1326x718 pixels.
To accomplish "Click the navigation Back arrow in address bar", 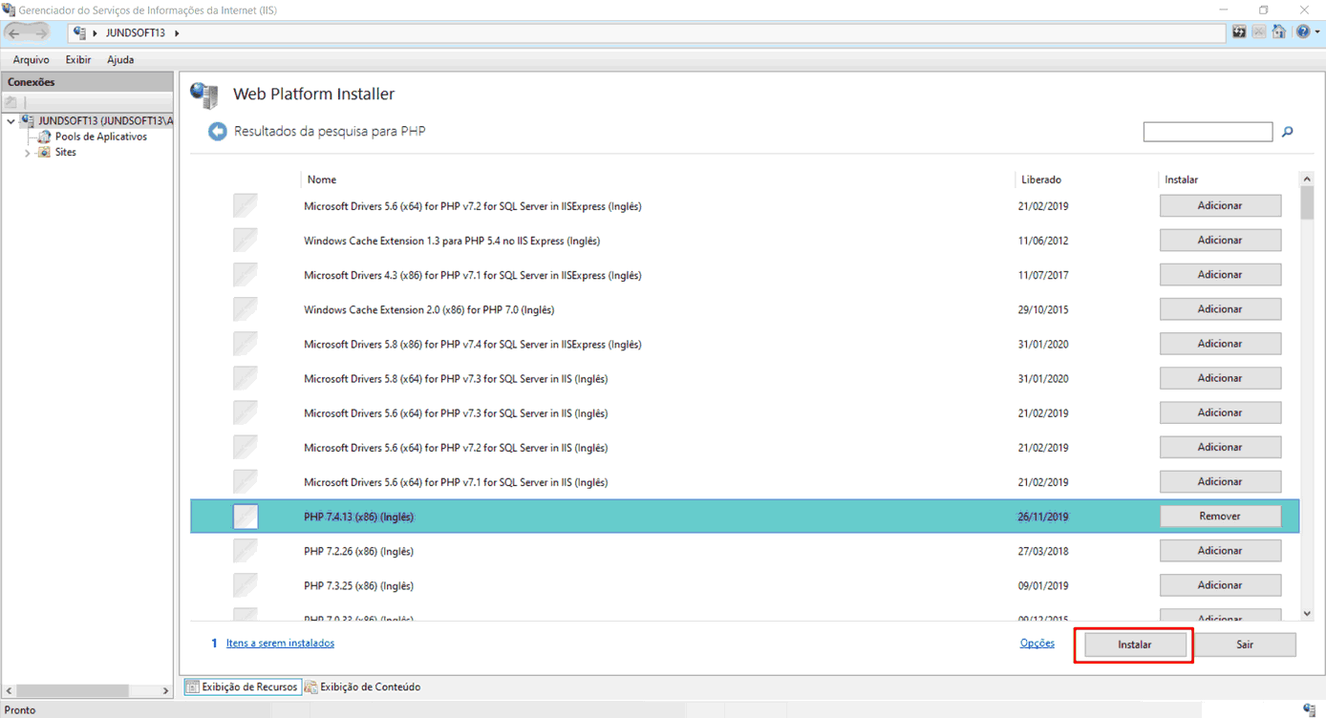I will pos(14,32).
